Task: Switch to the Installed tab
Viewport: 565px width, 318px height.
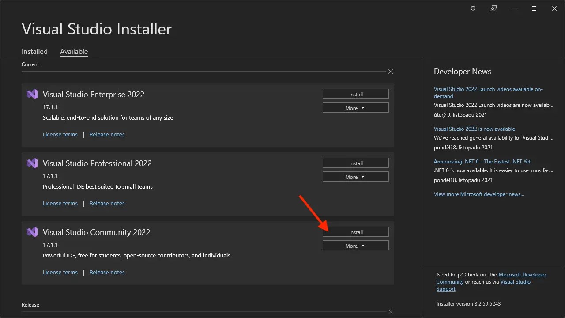Action: click(34, 51)
